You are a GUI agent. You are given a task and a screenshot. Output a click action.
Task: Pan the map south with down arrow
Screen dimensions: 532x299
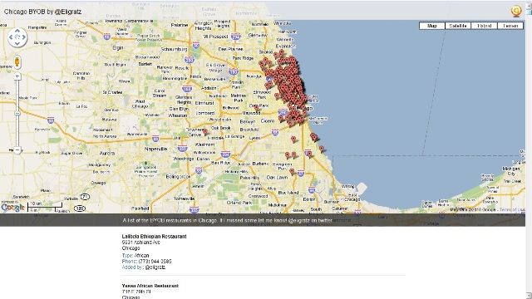(x=17, y=43)
